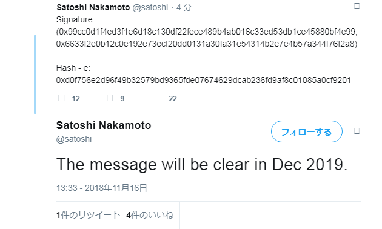Open the options caret beside the Follow button
Screen dimensions: 382x229
tap(357, 131)
